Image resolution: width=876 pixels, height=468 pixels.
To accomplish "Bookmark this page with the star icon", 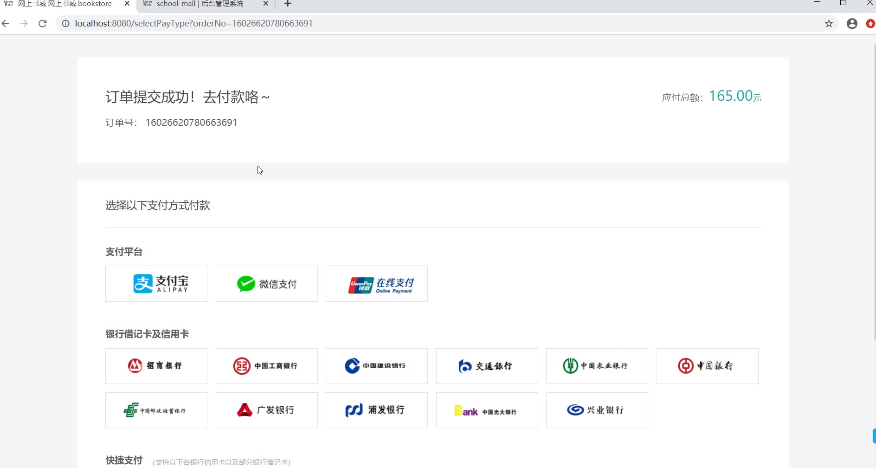I will (x=829, y=24).
